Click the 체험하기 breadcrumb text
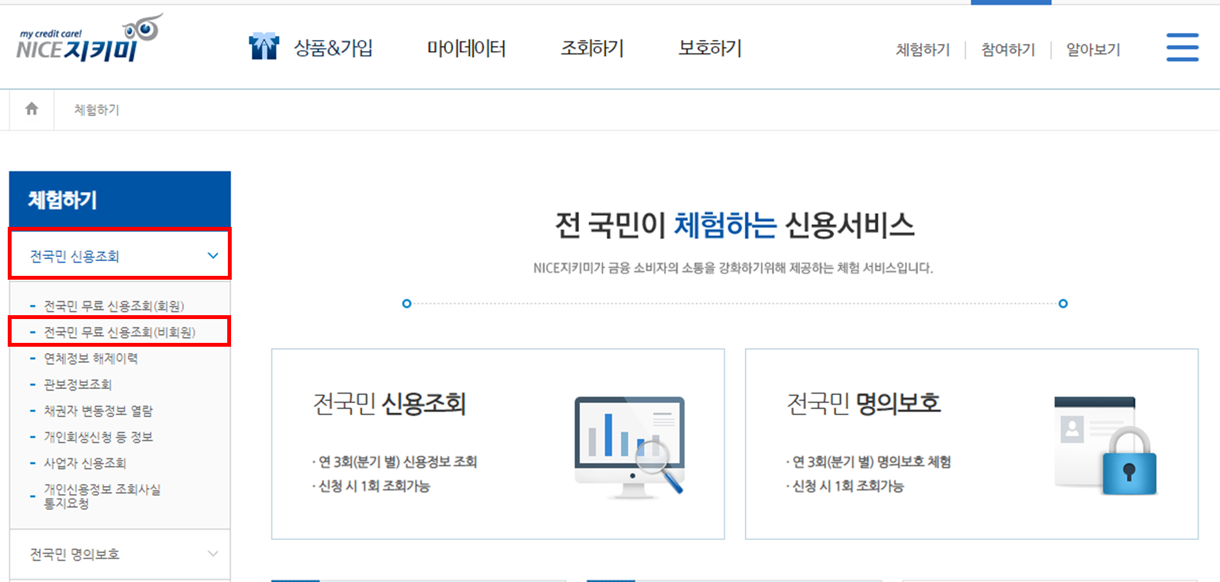This screenshot has width=1220, height=582. point(97,110)
